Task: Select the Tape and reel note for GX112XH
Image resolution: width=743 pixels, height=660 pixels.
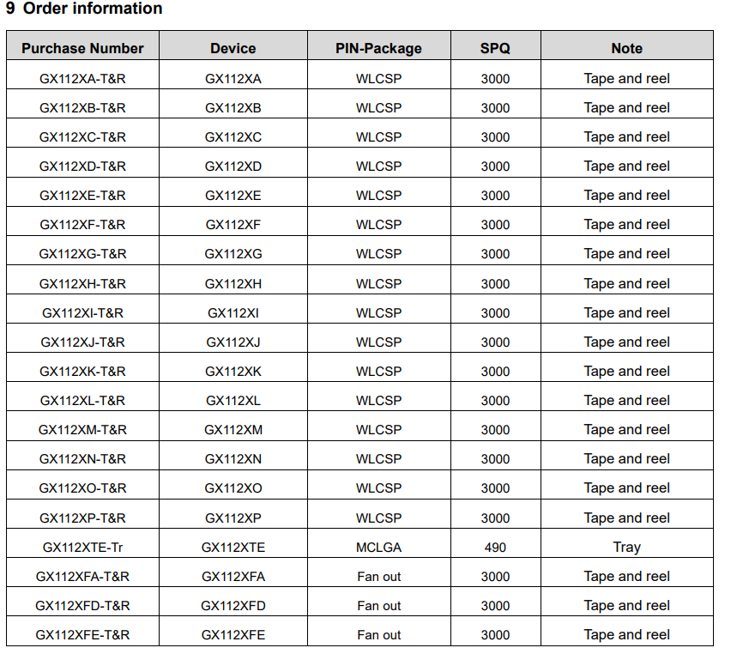Action: pos(626,283)
